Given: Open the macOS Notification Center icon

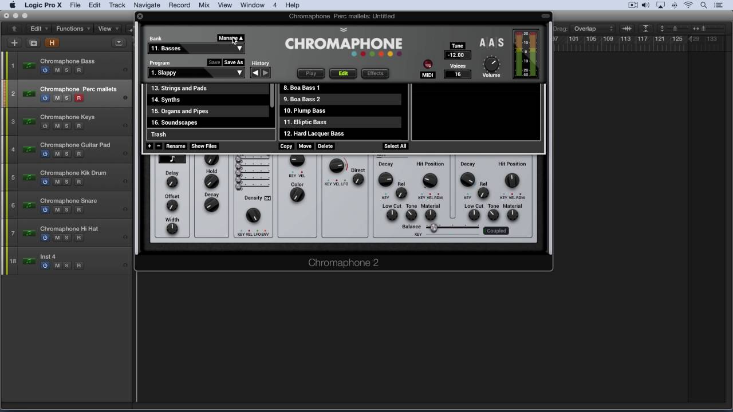Looking at the screenshot, I should tap(719, 5).
